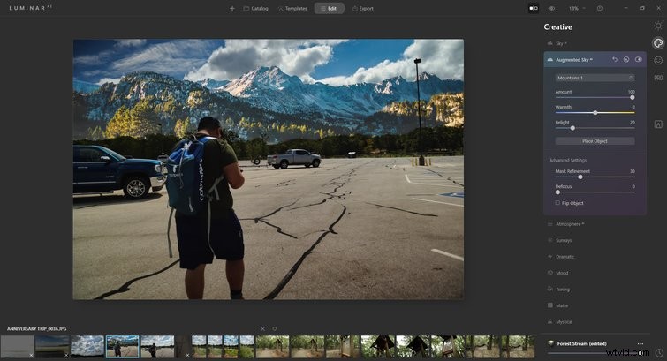
Task: Open the Portrait face icon tools
Action: pyautogui.click(x=658, y=60)
